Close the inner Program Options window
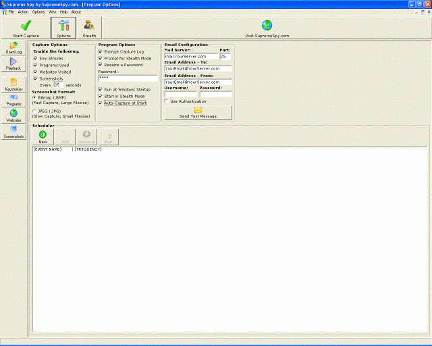 tap(429, 12)
